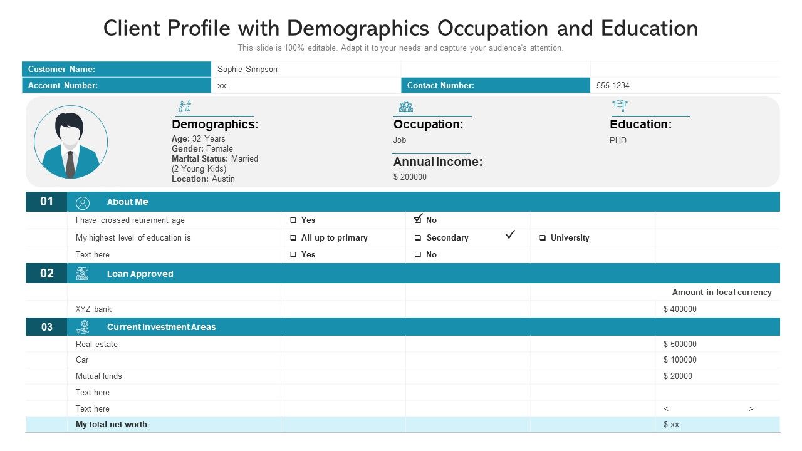Check Yes in the Text here row
802x451 pixels.
293,255
